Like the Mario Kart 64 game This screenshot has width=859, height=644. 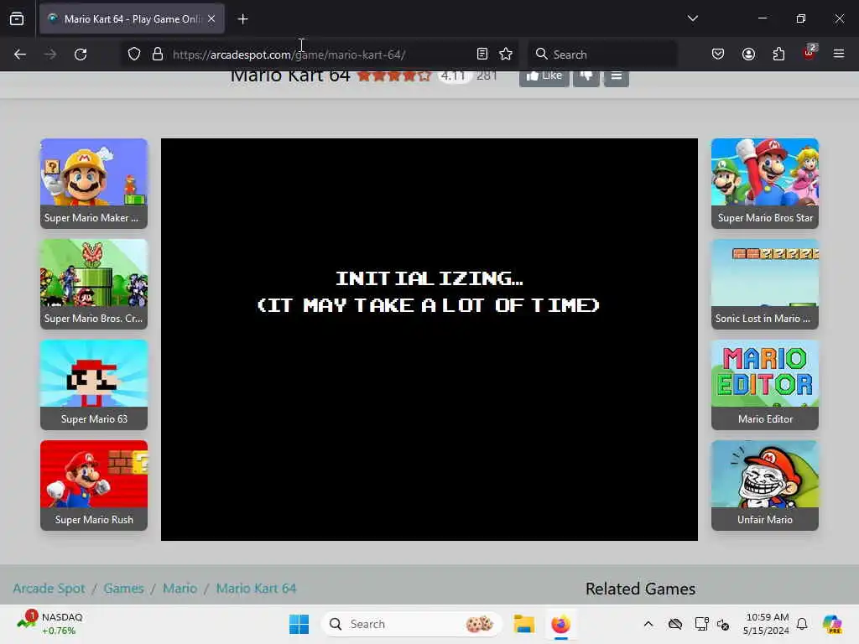544,76
